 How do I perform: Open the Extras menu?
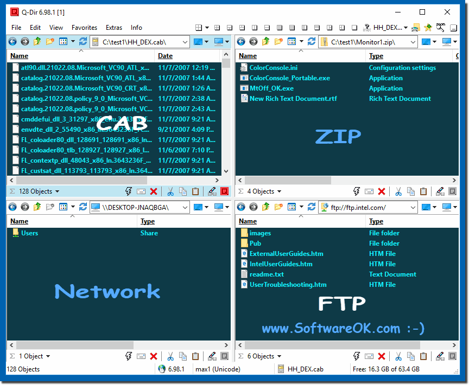[x=114, y=28]
